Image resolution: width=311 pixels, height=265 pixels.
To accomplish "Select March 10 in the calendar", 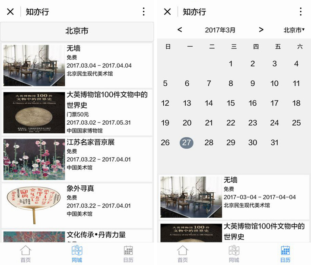I will point(275,84).
